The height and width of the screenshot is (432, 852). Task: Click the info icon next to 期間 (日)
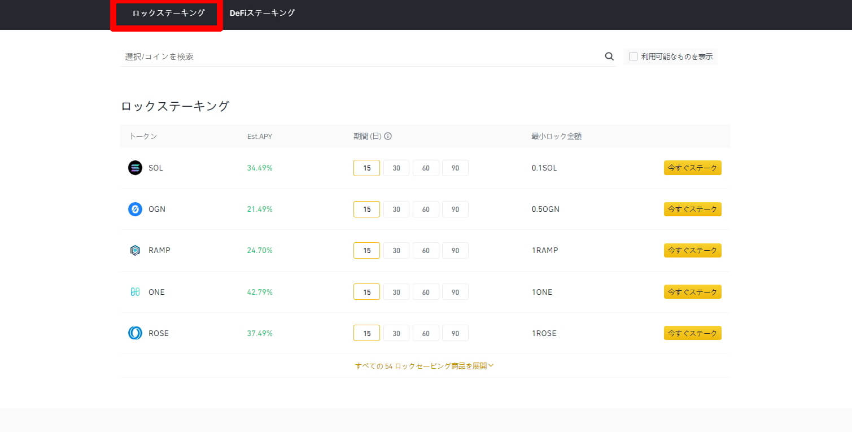pos(388,136)
